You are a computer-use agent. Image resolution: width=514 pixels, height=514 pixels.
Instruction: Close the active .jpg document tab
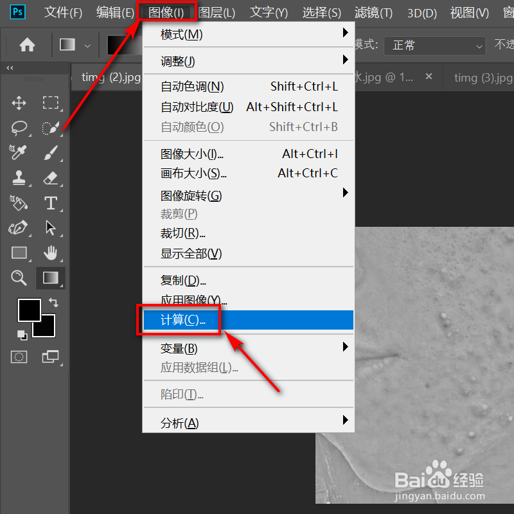tap(429, 76)
